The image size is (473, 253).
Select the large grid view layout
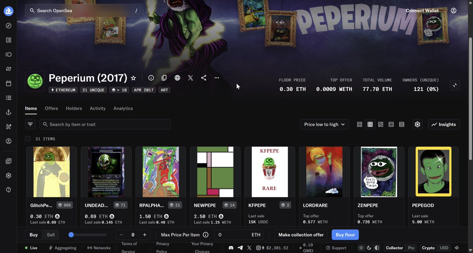click(x=359, y=124)
